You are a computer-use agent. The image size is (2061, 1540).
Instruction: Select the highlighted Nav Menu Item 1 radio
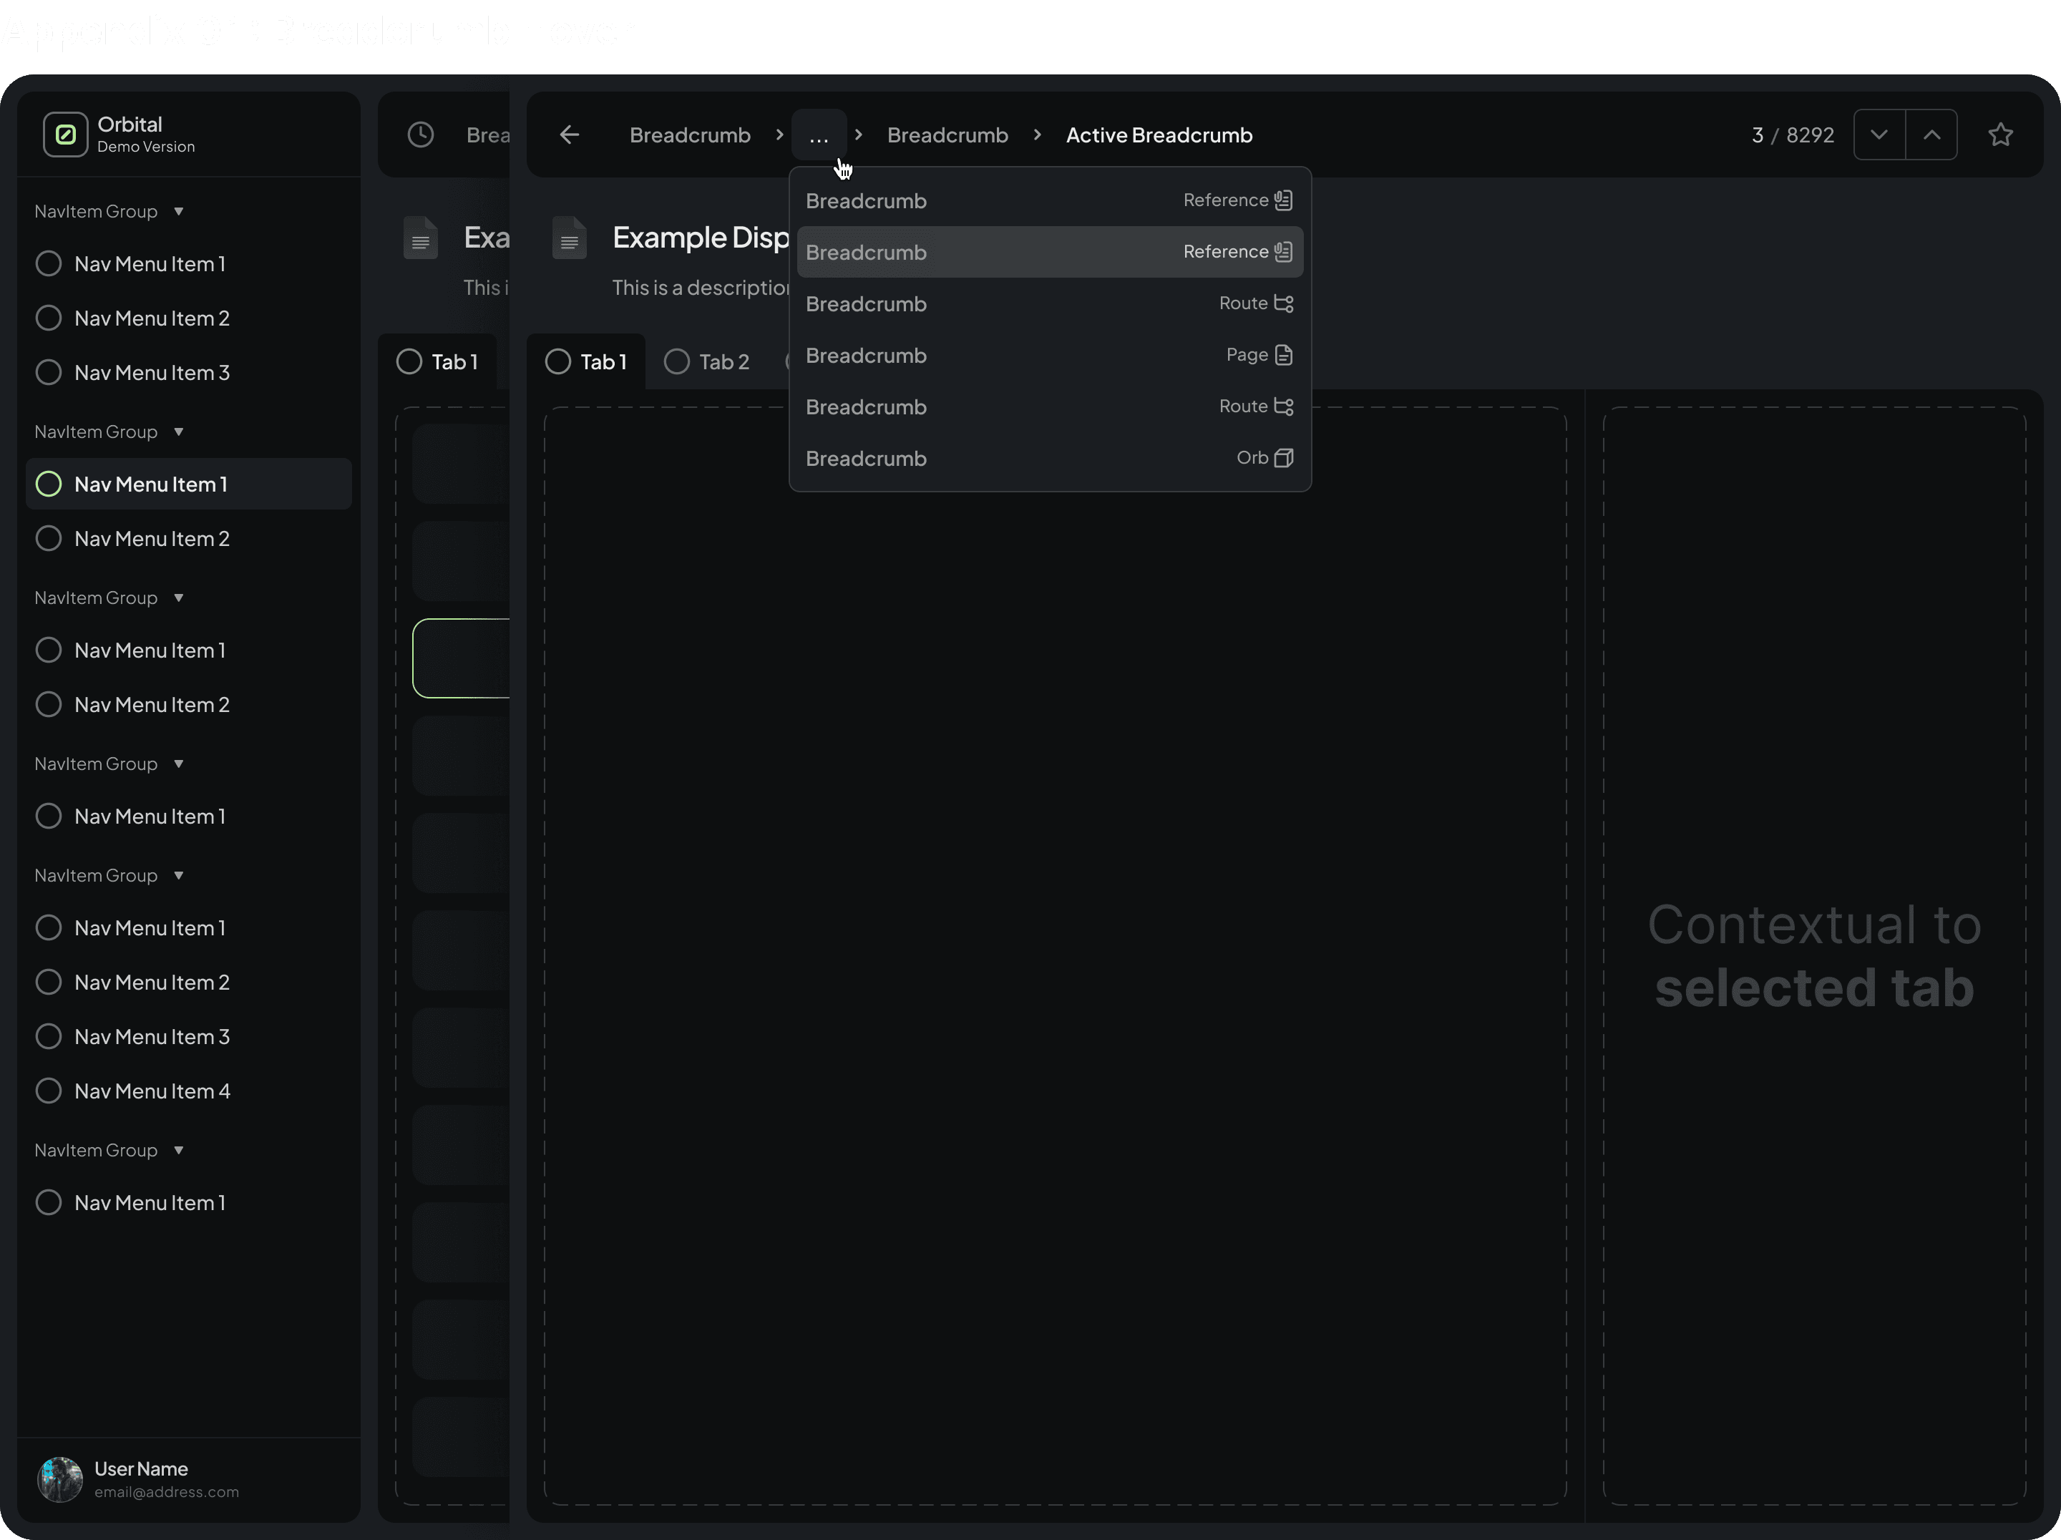click(49, 484)
